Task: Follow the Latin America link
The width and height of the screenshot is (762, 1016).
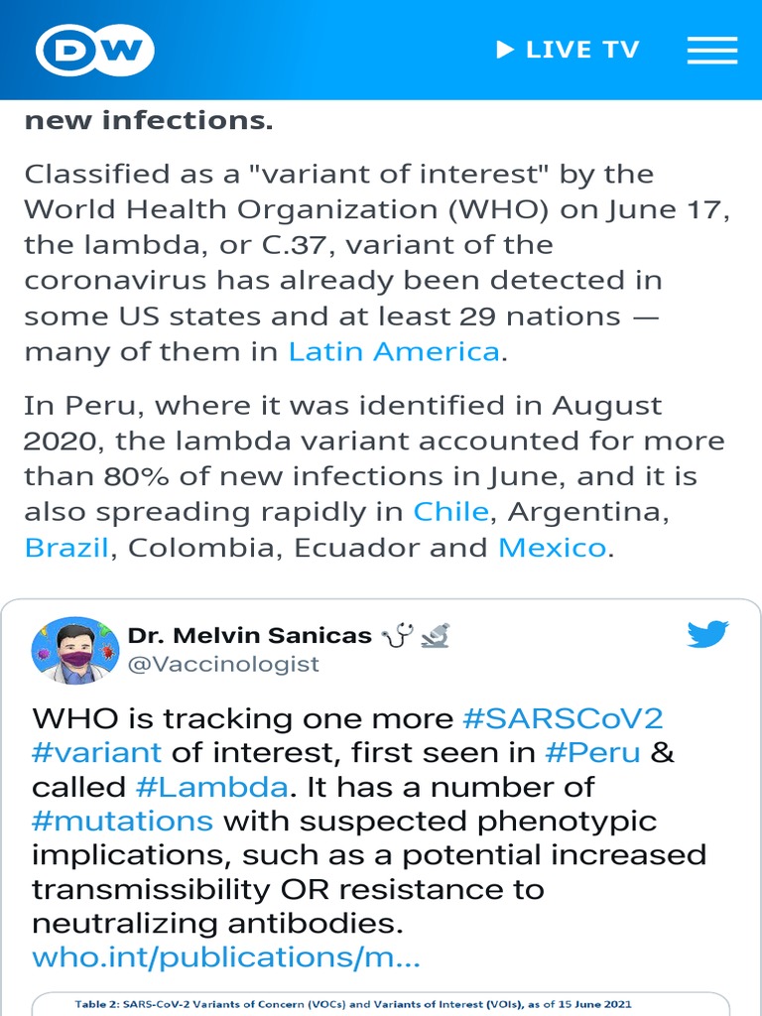Action: tap(394, 351)
